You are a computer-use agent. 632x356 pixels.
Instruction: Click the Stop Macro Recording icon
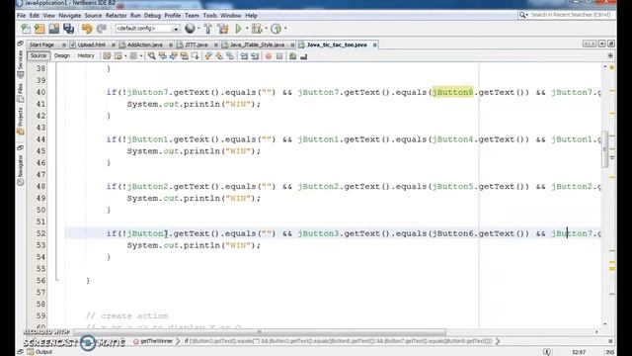(x=279, y=56)
